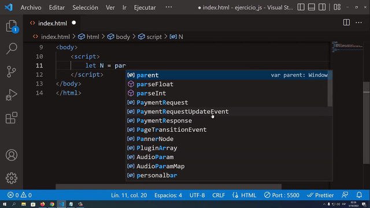The width and height of the screenshot is (370, 208).
Task: Open Customize Layout icon
Action: [x=337, y=7]
